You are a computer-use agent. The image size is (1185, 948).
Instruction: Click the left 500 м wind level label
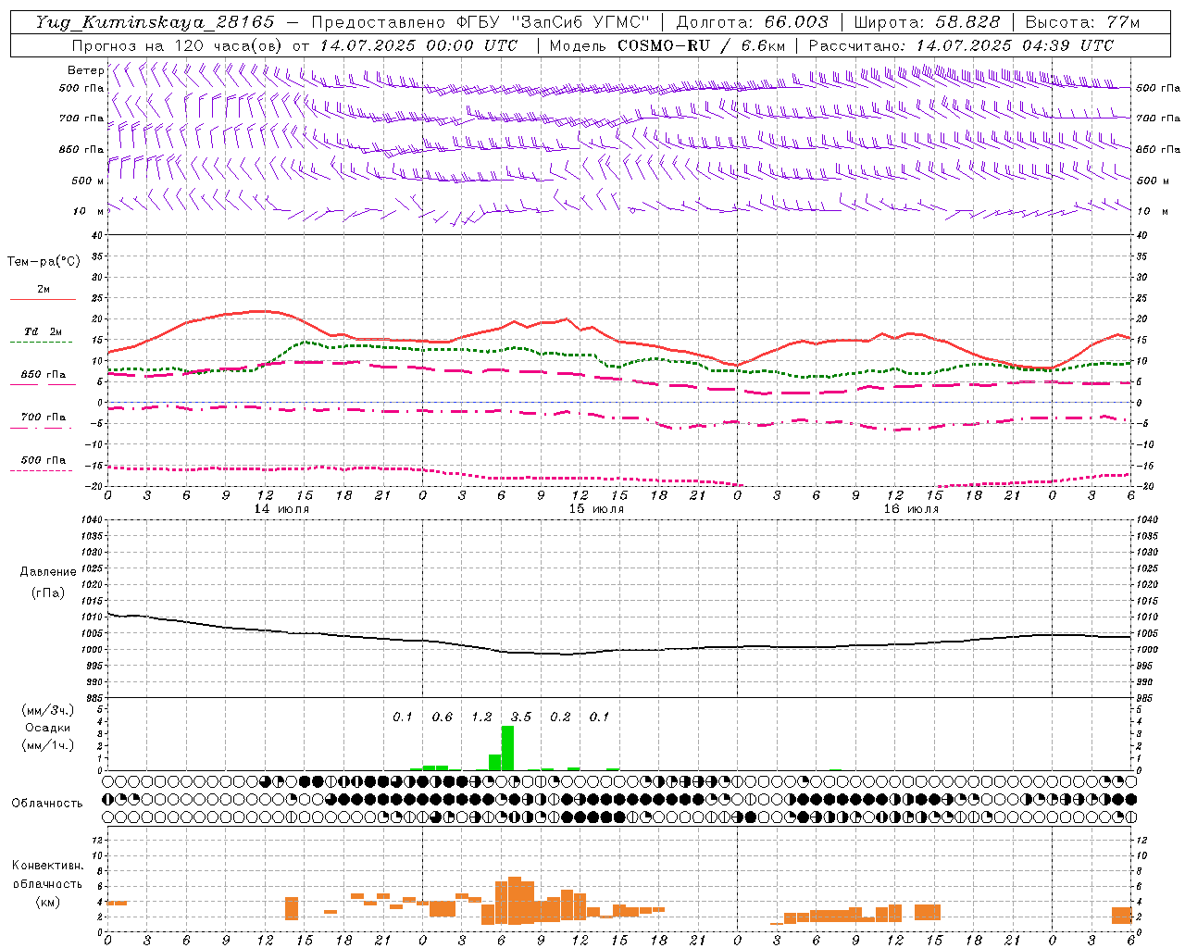click(x=89, y=181)
